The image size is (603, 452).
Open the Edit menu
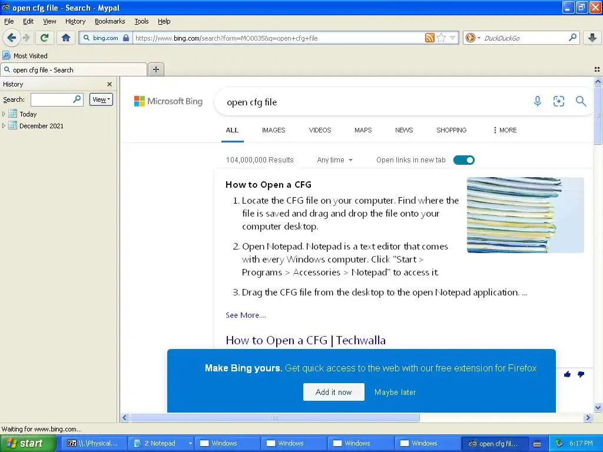pyautogui.click(x=28, y=21)
